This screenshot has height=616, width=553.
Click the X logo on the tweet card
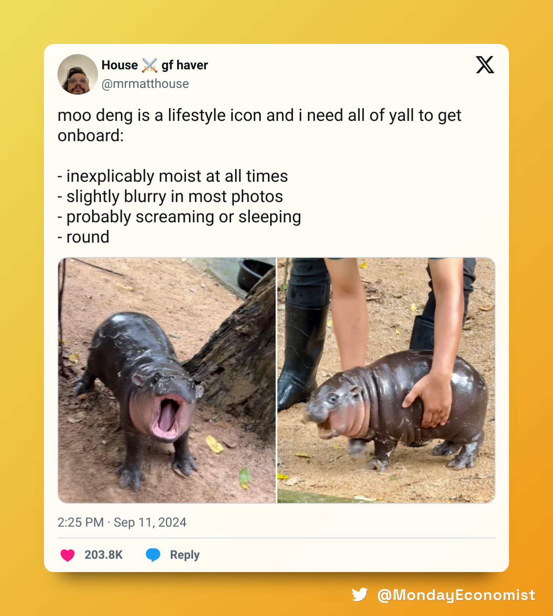click(485, 65)
